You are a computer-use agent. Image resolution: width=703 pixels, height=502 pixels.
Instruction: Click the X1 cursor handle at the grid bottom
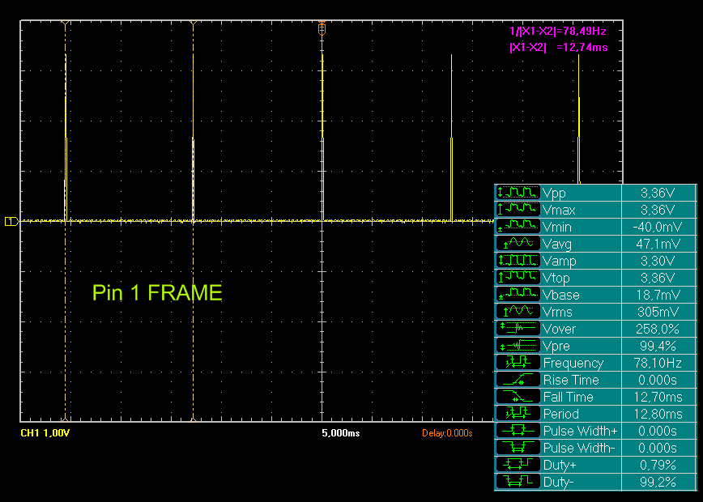coord(66,419)
